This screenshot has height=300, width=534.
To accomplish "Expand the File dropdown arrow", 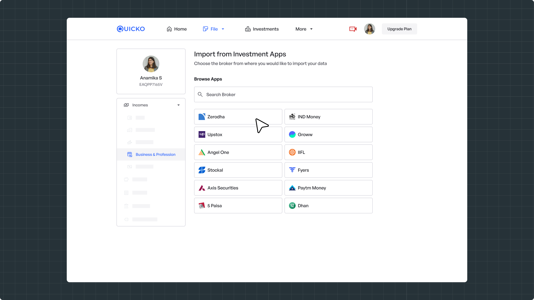I will pos(223,29).
